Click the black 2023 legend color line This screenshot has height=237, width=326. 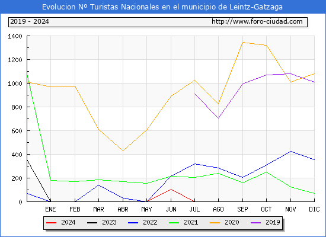pyautogui.click(x=92, y=223)
